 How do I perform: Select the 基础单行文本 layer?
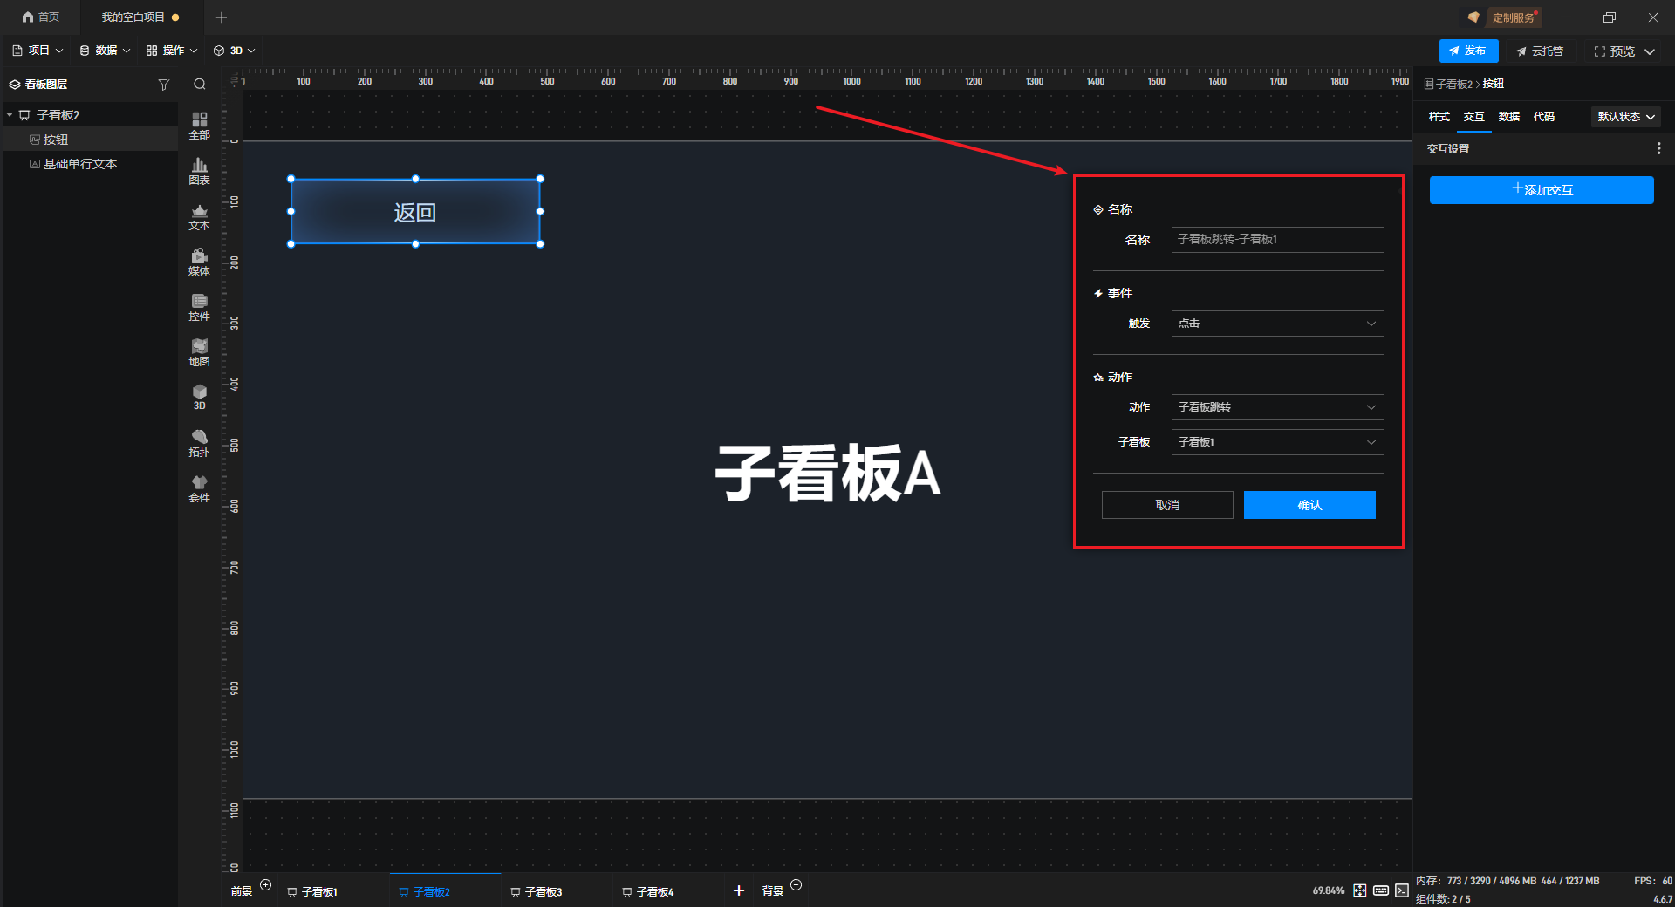79,164
